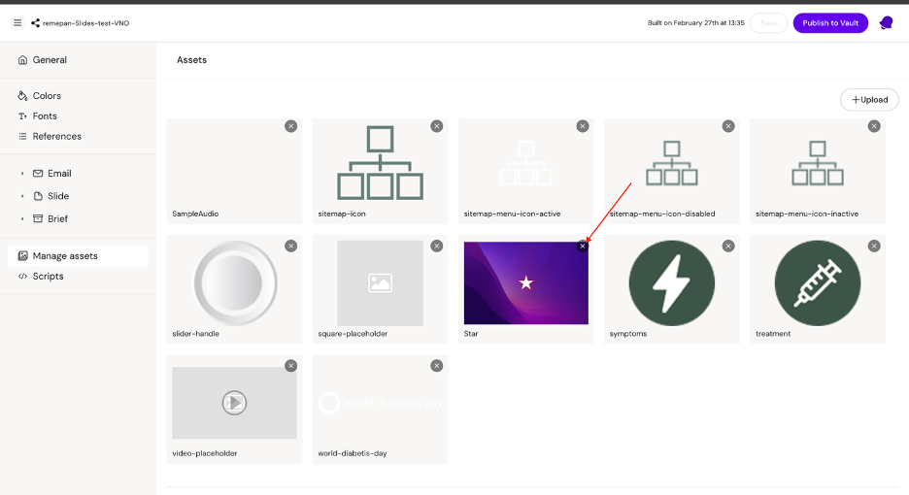Expand the Brief section arrow
The image size is (909, 495).
pyautogui.click(x=22, y=218)
